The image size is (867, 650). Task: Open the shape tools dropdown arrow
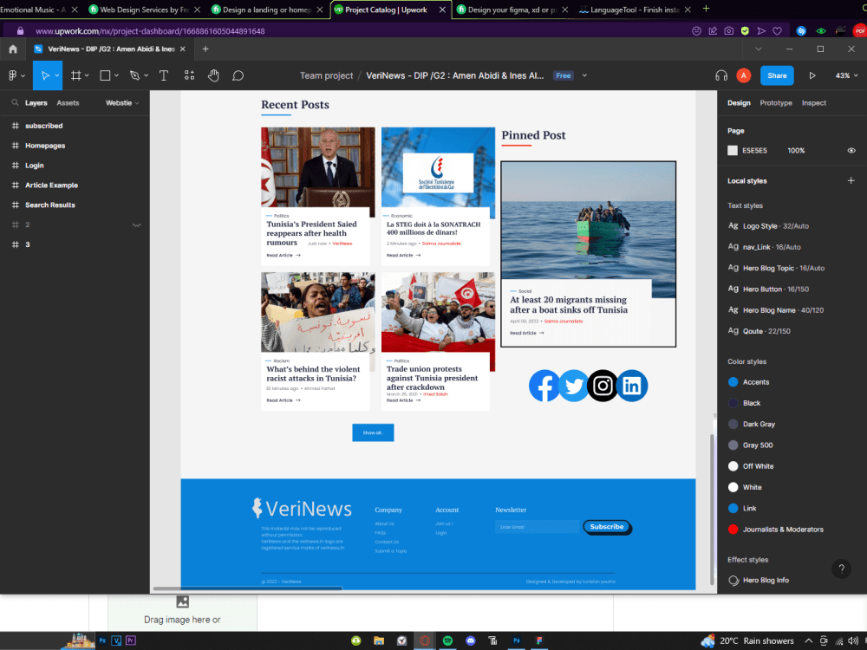[116, 75]
